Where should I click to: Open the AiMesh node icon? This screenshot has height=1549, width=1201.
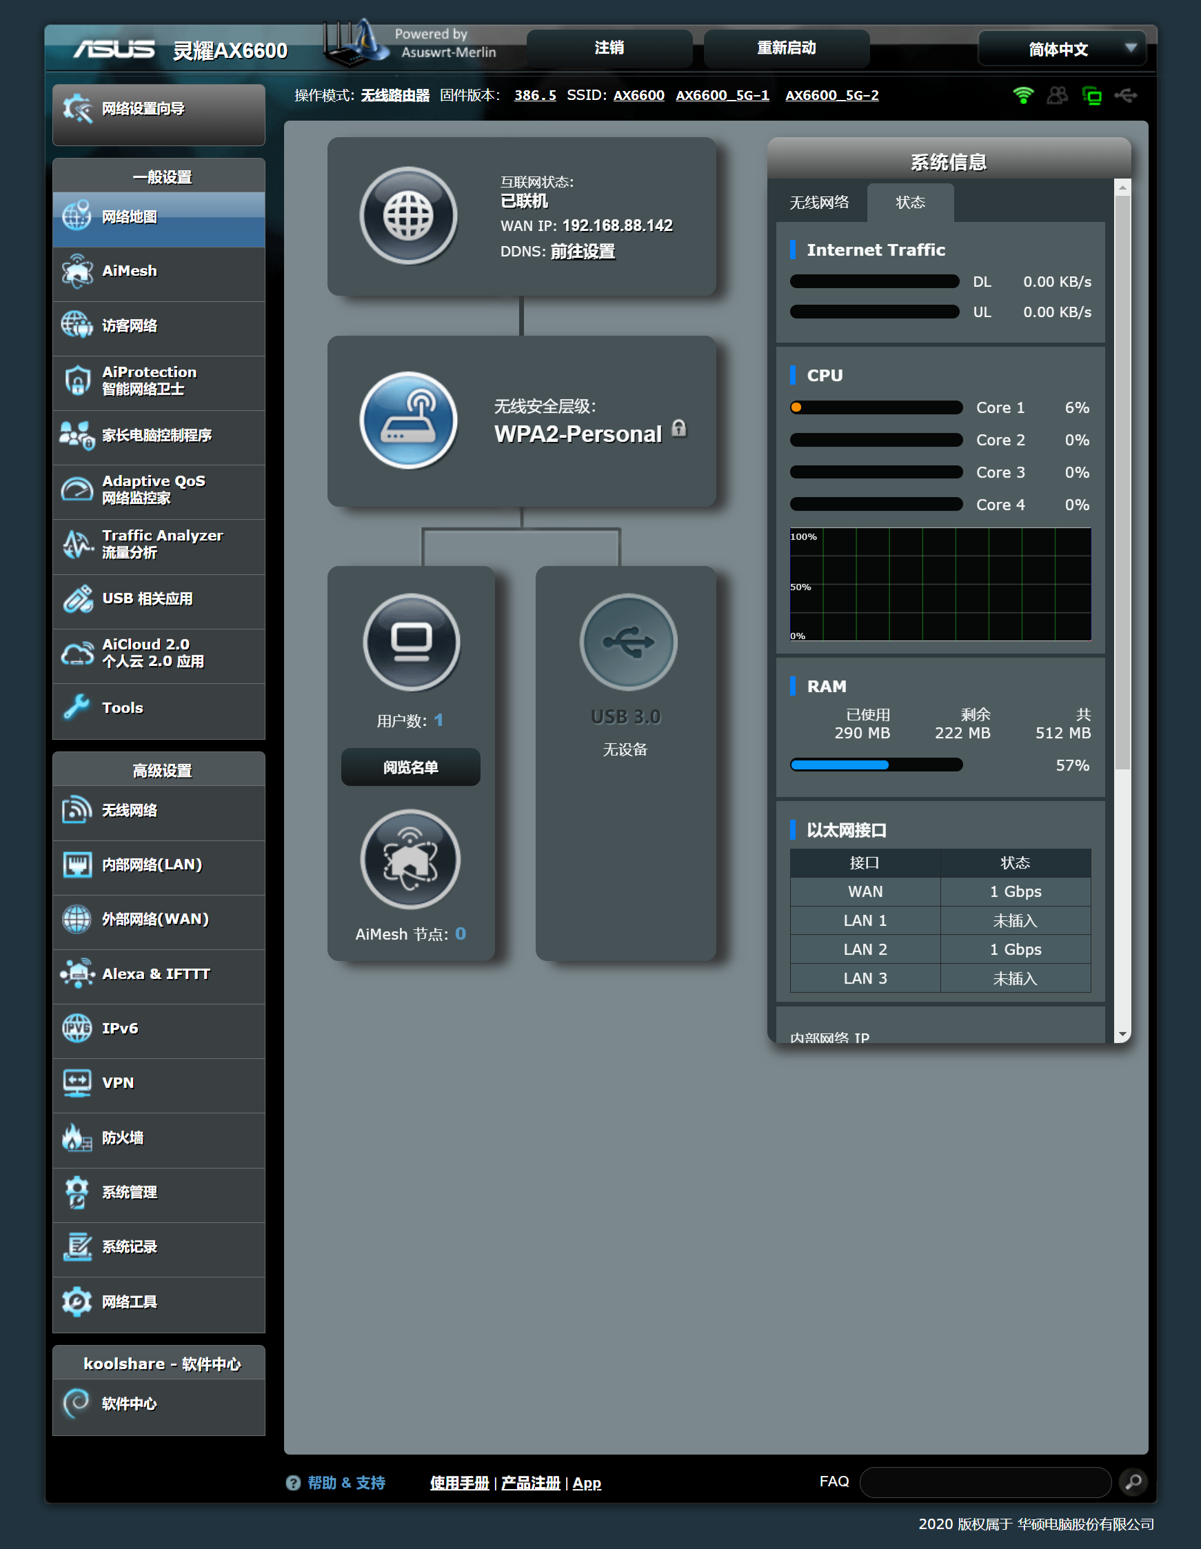pyautogui.click(x=410, y=860)
